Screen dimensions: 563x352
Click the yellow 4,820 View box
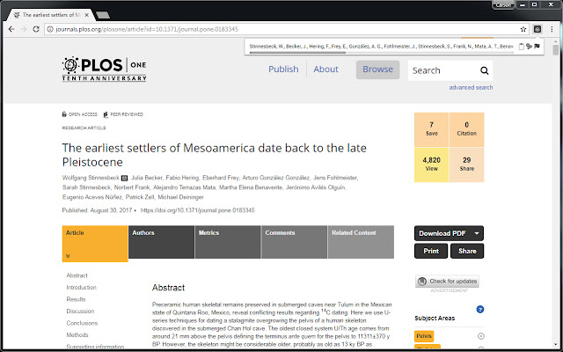click(431, 165)
